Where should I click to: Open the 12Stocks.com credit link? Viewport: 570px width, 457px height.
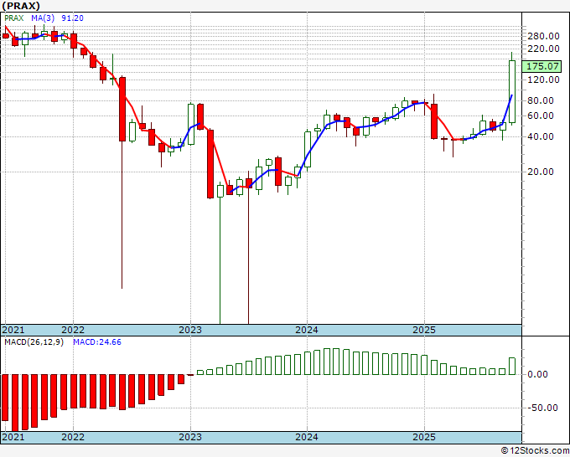535,451
